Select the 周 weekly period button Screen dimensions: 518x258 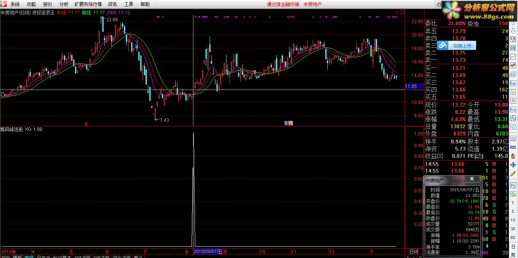click(x=513, y=254)
